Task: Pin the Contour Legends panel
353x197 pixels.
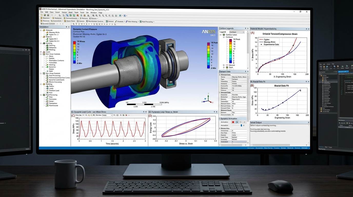Action: point(246,28)
